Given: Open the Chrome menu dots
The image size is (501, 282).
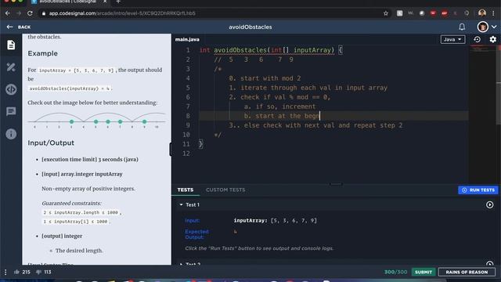Looking at the screenshot, I should [494, 13].
